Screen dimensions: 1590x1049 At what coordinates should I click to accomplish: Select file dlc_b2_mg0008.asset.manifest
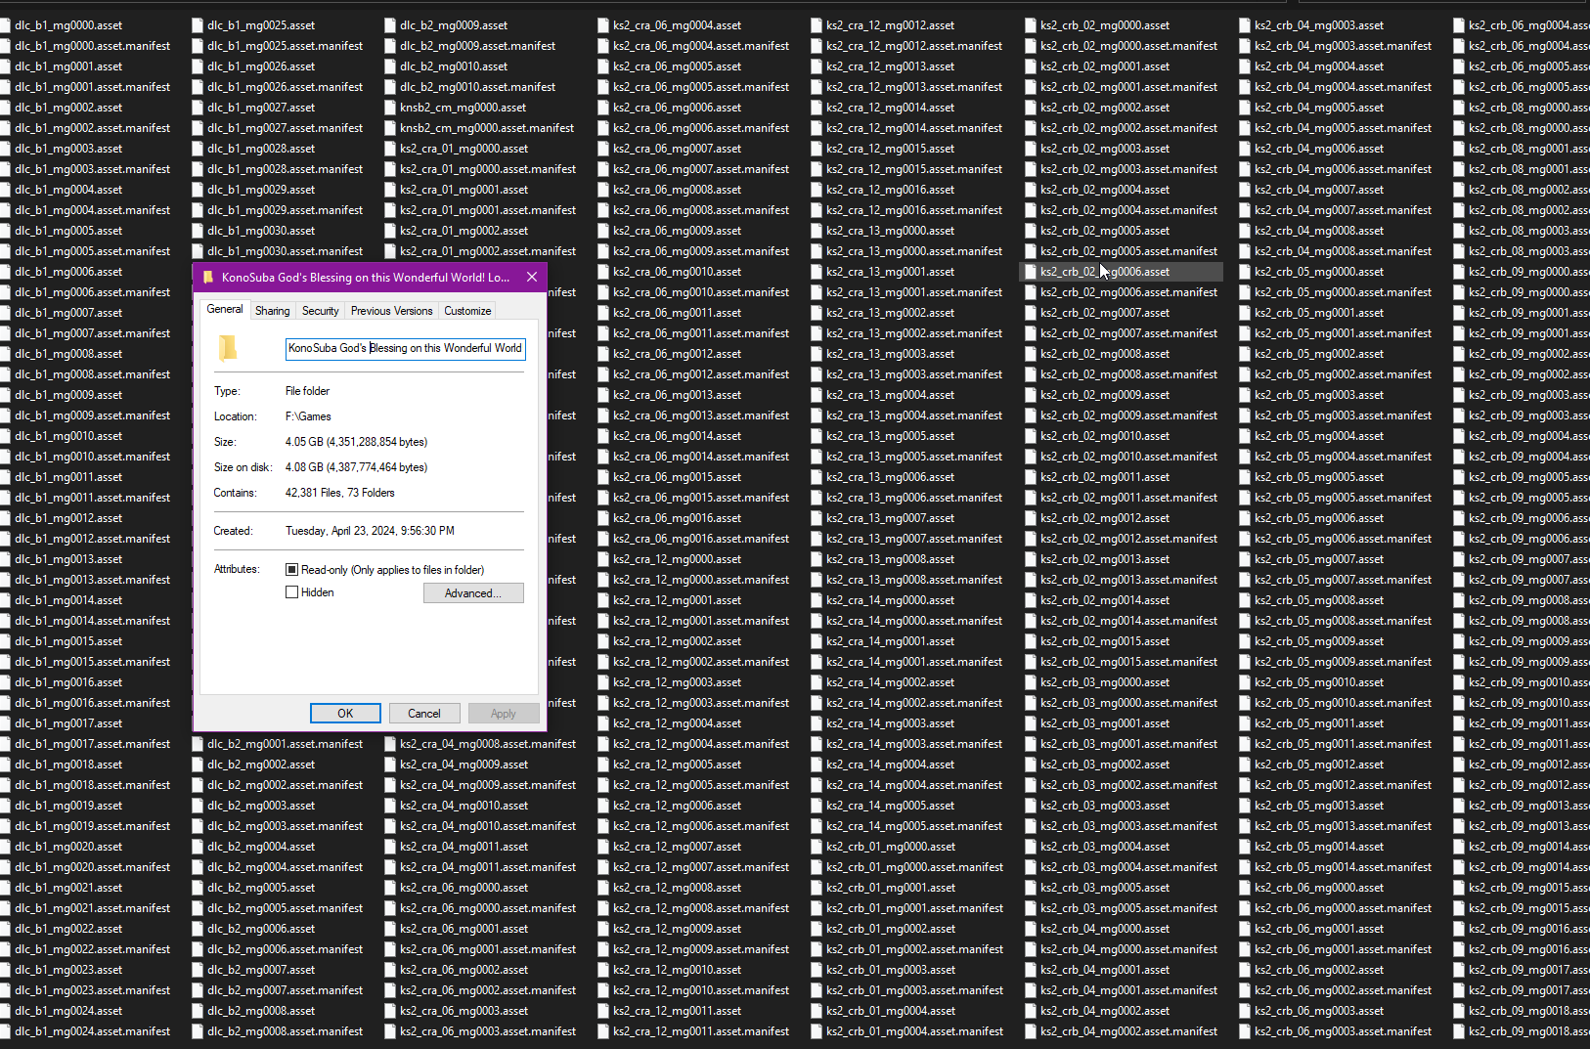point(285,1031)
